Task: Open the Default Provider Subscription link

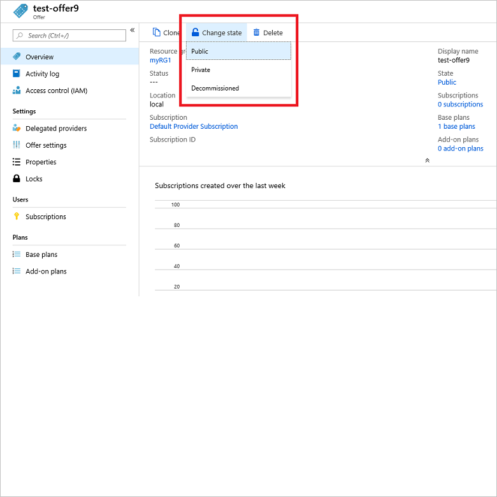Action: point(194,126)
